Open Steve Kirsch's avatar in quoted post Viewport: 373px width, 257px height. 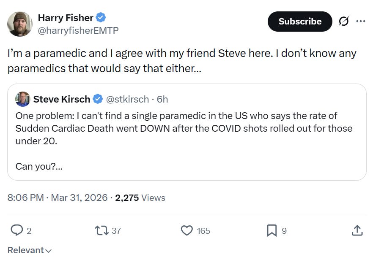pyautogui.click(x=23, y=99)
